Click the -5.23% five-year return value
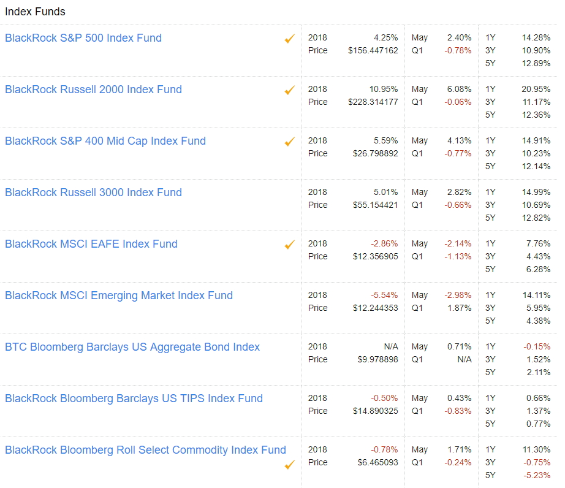Viewport: 565px width, 488px height. pyautogui.click(x=537, y=476)
